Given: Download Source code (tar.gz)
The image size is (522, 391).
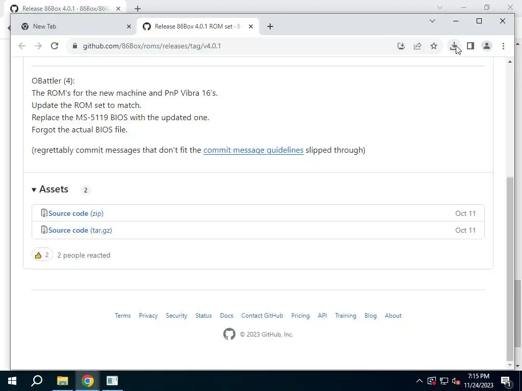Looking at the screenshot, I should [80, 230].
